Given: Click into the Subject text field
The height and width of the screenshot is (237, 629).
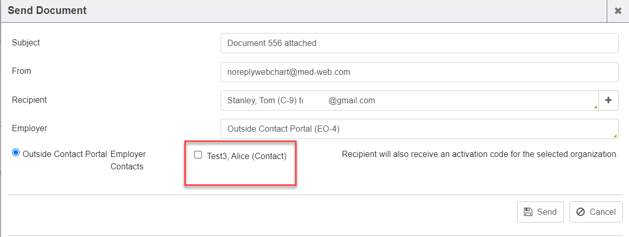Looking at the screenshot, I should pos(419,43).
